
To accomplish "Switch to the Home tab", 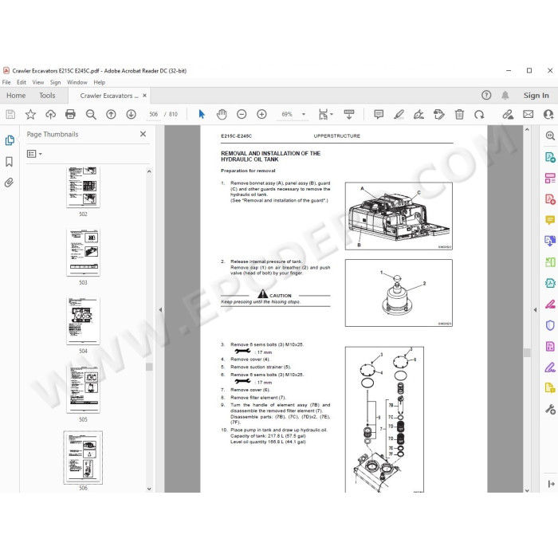I will click(16, 96).
